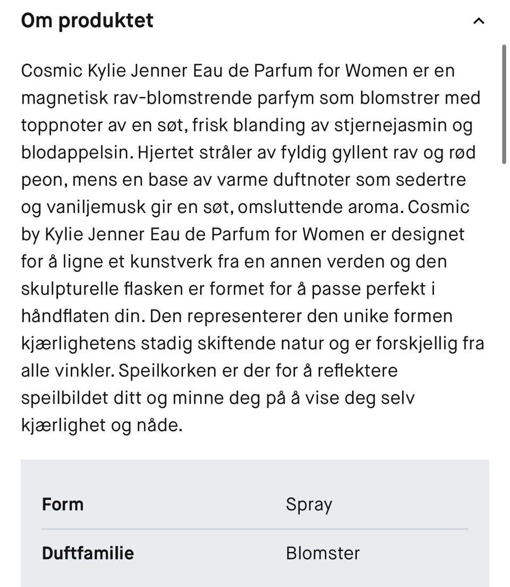Click the word magnetisk in the description
This screenshot has width=510, height=587.
[x=64, y=98]
